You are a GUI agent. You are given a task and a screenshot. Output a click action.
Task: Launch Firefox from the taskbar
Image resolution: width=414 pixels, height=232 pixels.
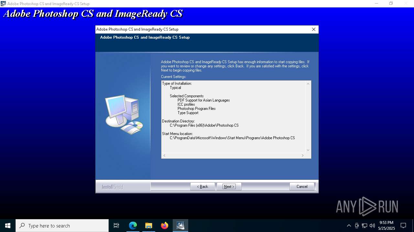[x=165, y=226]
